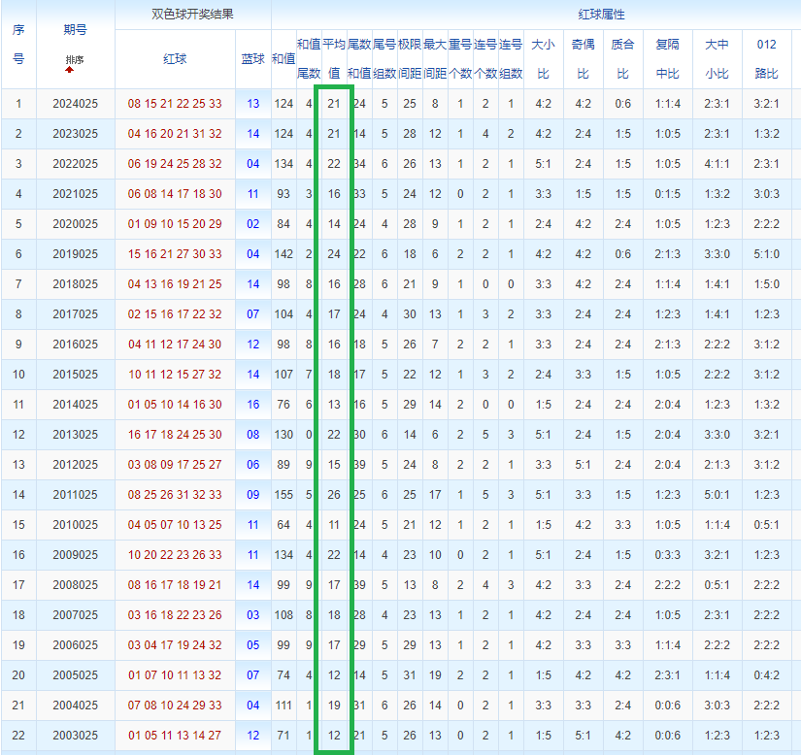
Task: Click blue ball 13 in first row
Action: 253,104
